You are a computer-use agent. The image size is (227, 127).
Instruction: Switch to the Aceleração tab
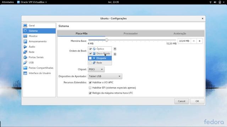(180, 34)
